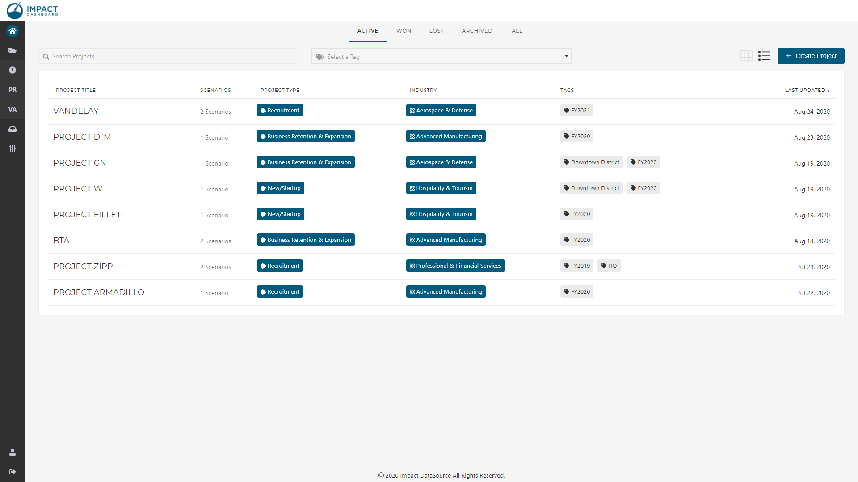The width and height of the screenshot is (858, 482).
Task: Click Hospitality & Tourism badge for PROJECT FILLET
Action: [441, 214]
